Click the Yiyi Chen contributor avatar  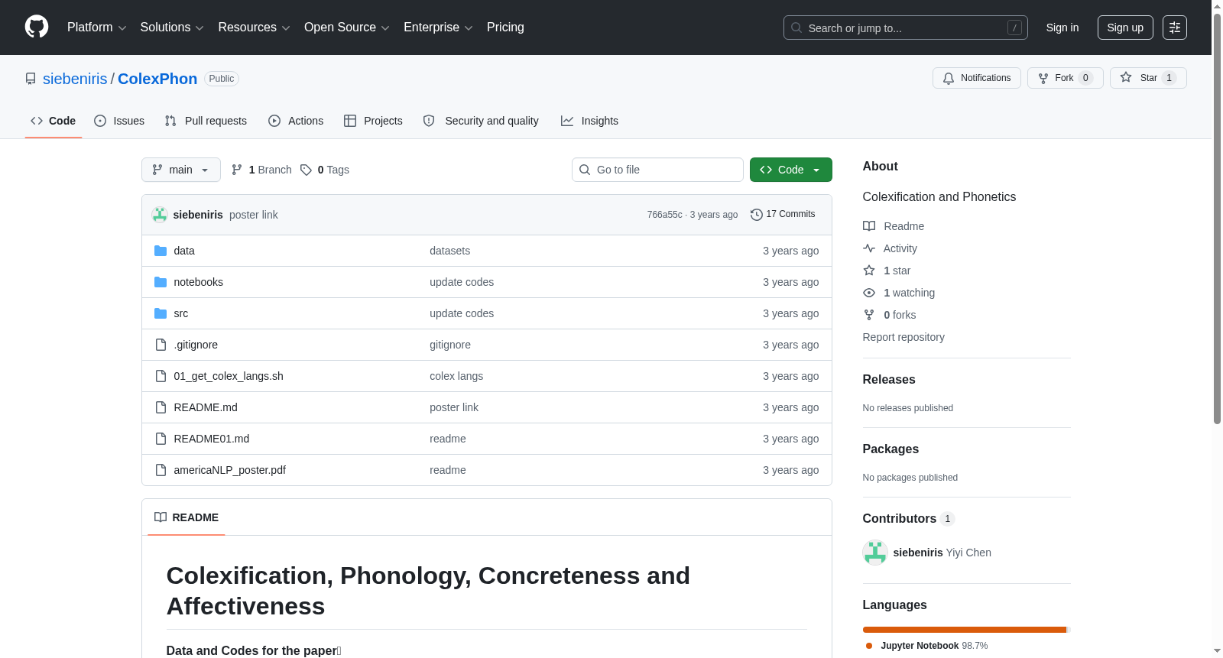[x=875, y=553]
